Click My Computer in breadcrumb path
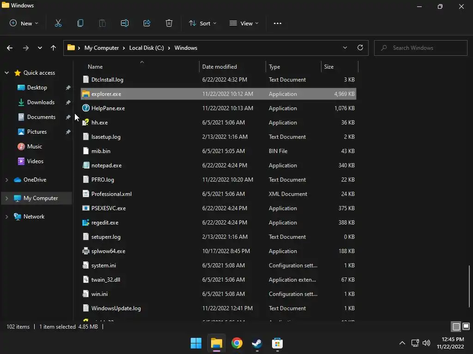The width and height of the screenshot is (473, 354). 101,48
